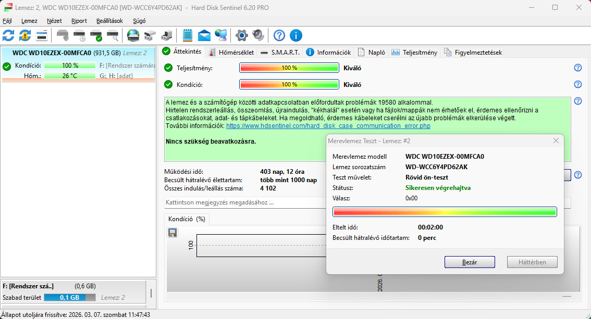Click the loudspeaker sound icon in toolbar
This screenshot has width=591, height=319.
(258, 36)
